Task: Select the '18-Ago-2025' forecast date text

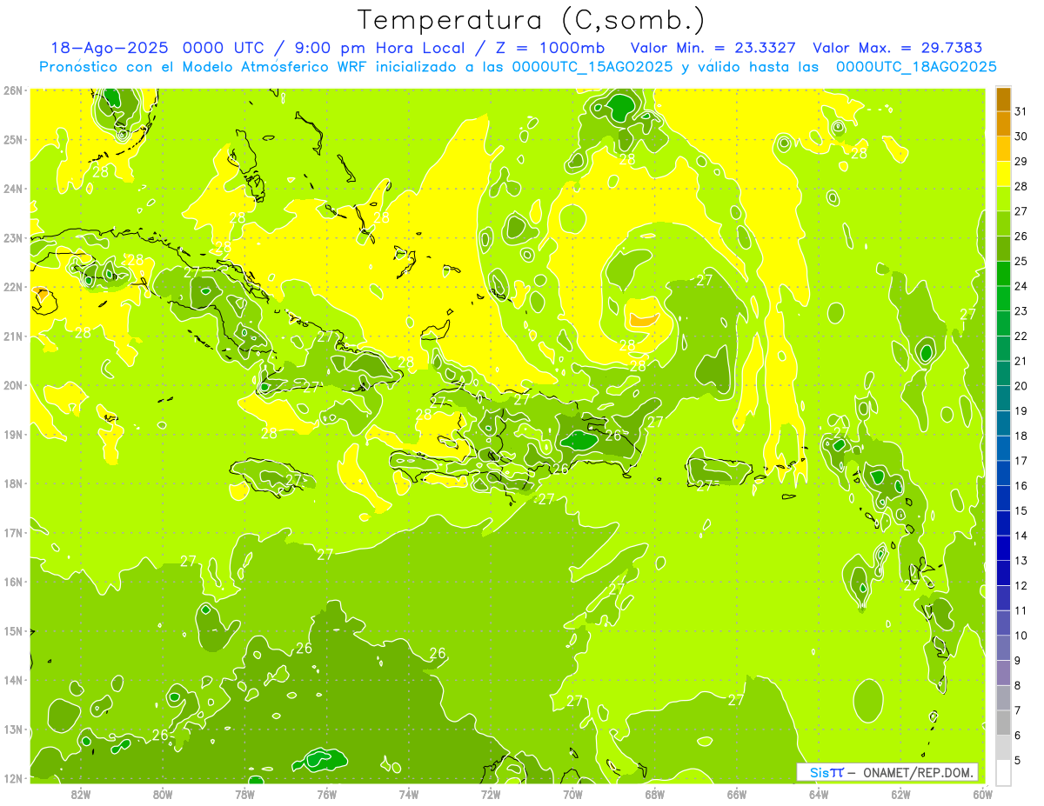Action: point(110,48)
